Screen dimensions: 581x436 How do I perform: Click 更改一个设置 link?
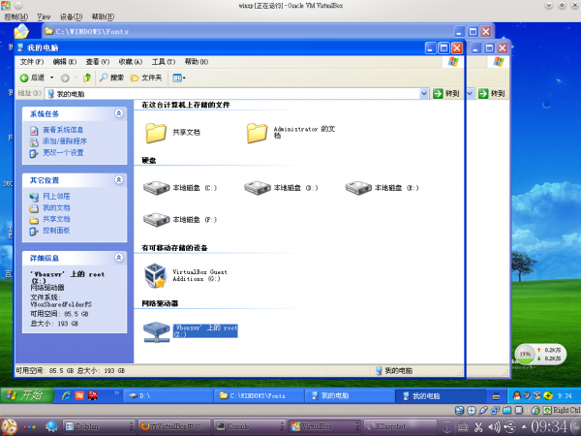pos(63,153)
